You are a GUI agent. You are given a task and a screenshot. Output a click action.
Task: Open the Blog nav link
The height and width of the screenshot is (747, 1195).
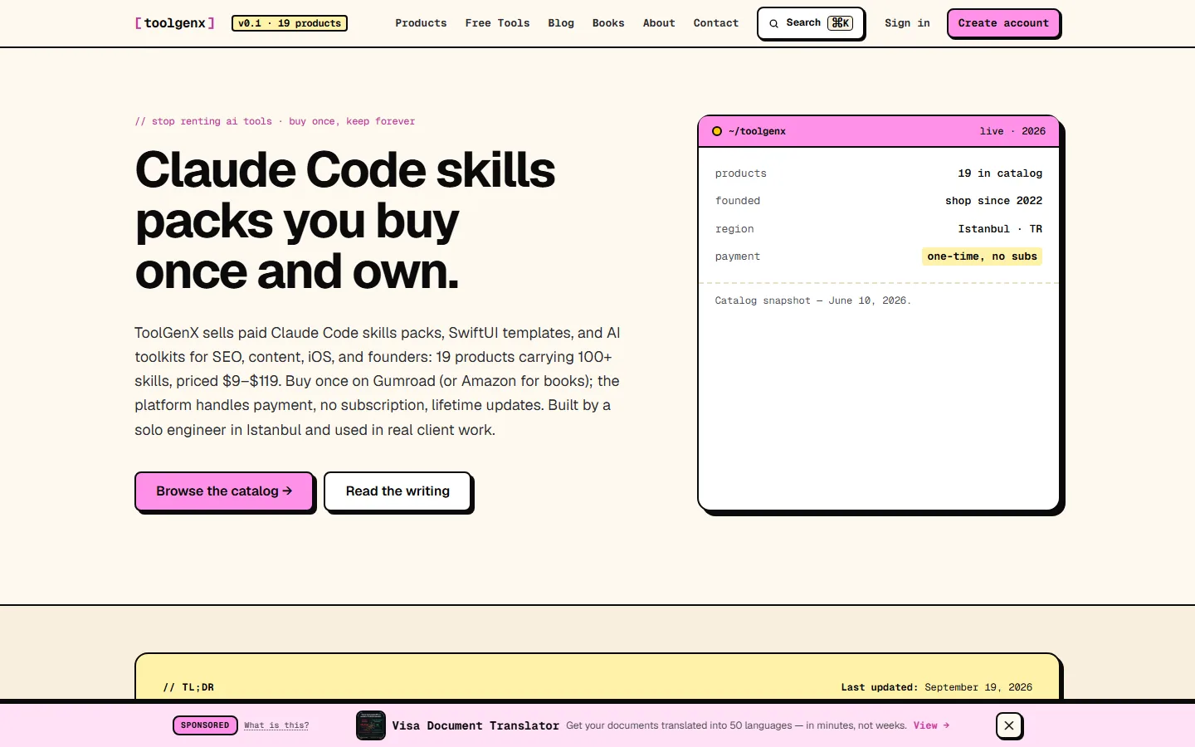561,23
